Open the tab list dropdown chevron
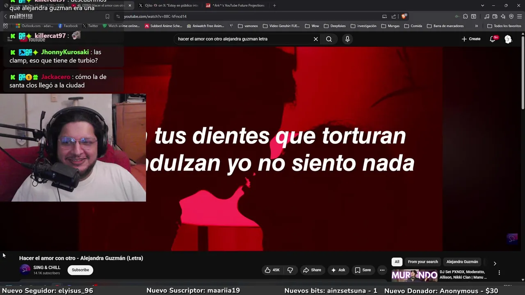525x295 pixels. (482, 5)
